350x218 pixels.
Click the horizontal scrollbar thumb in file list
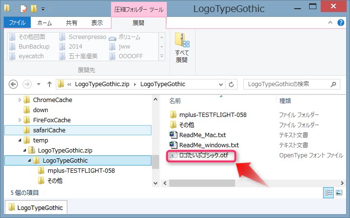point(202,183)
